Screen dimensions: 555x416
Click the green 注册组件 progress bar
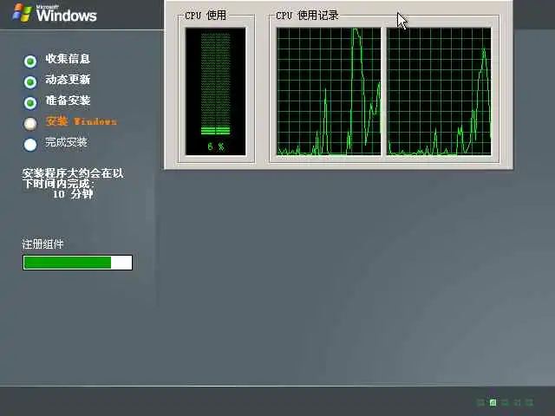77,263
